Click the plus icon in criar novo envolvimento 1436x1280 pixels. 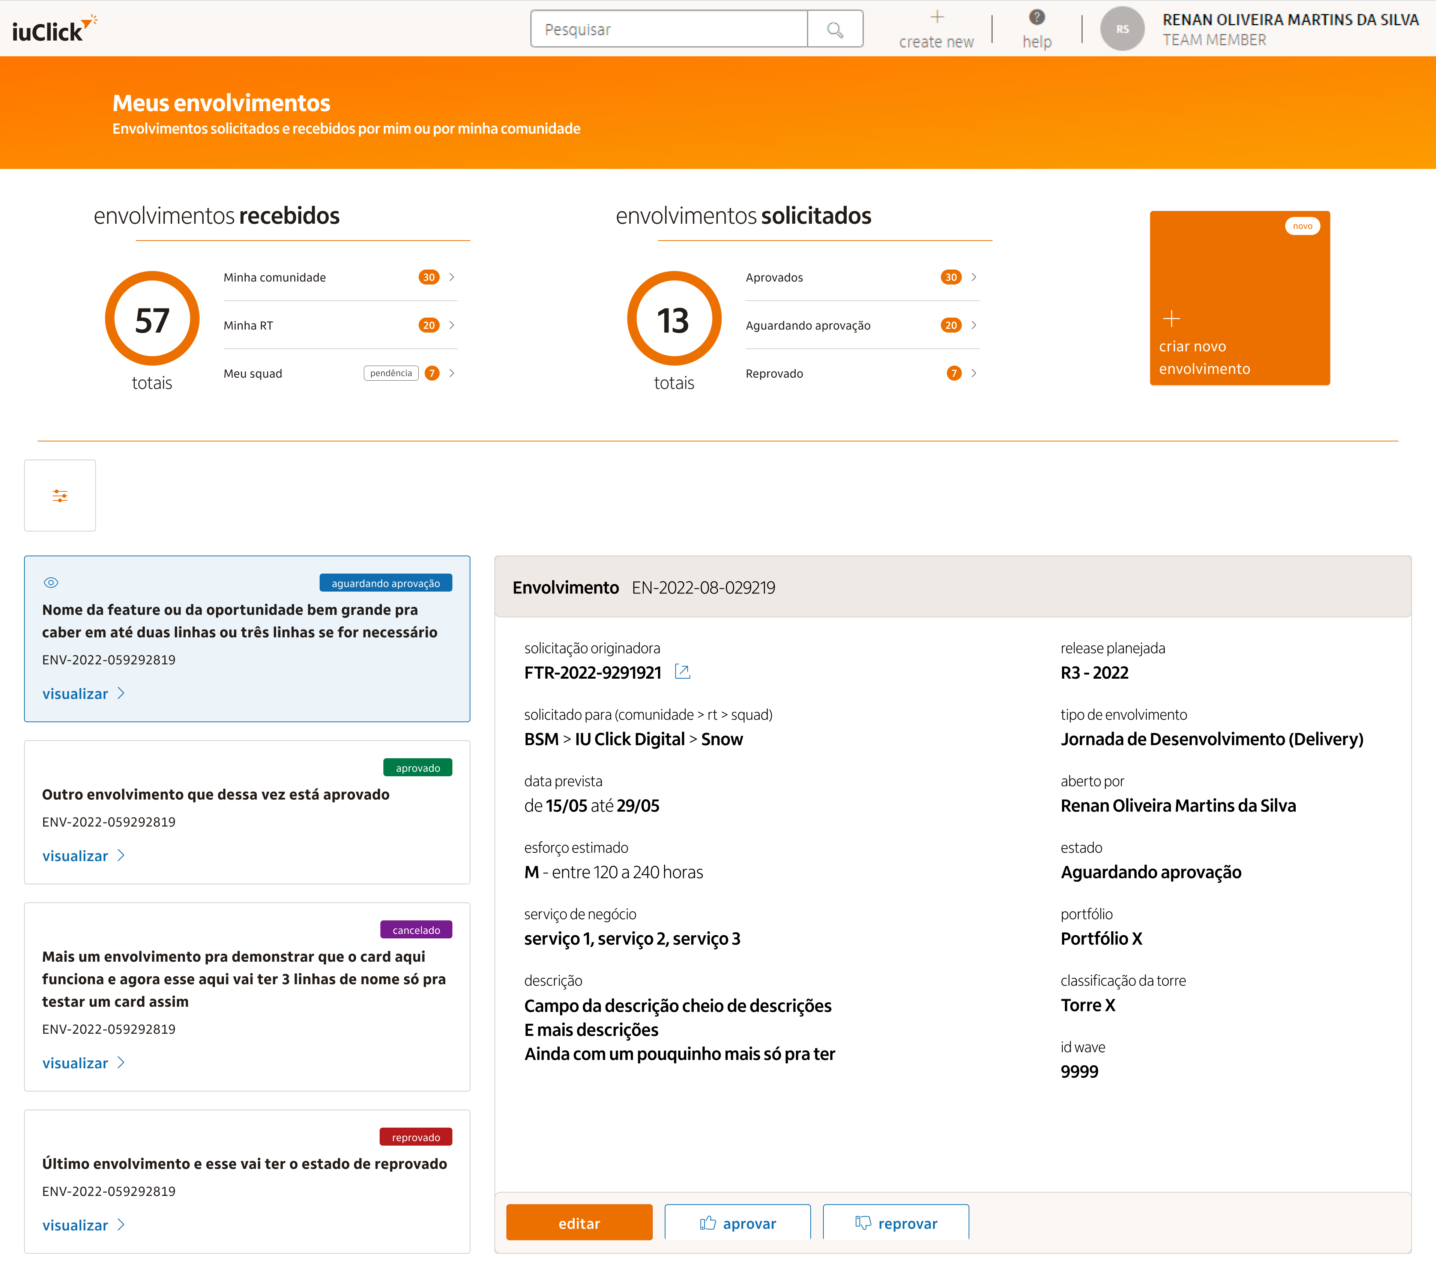1171,319
